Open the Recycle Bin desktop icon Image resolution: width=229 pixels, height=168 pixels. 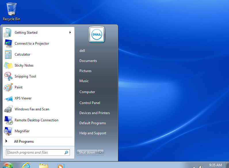12,12
